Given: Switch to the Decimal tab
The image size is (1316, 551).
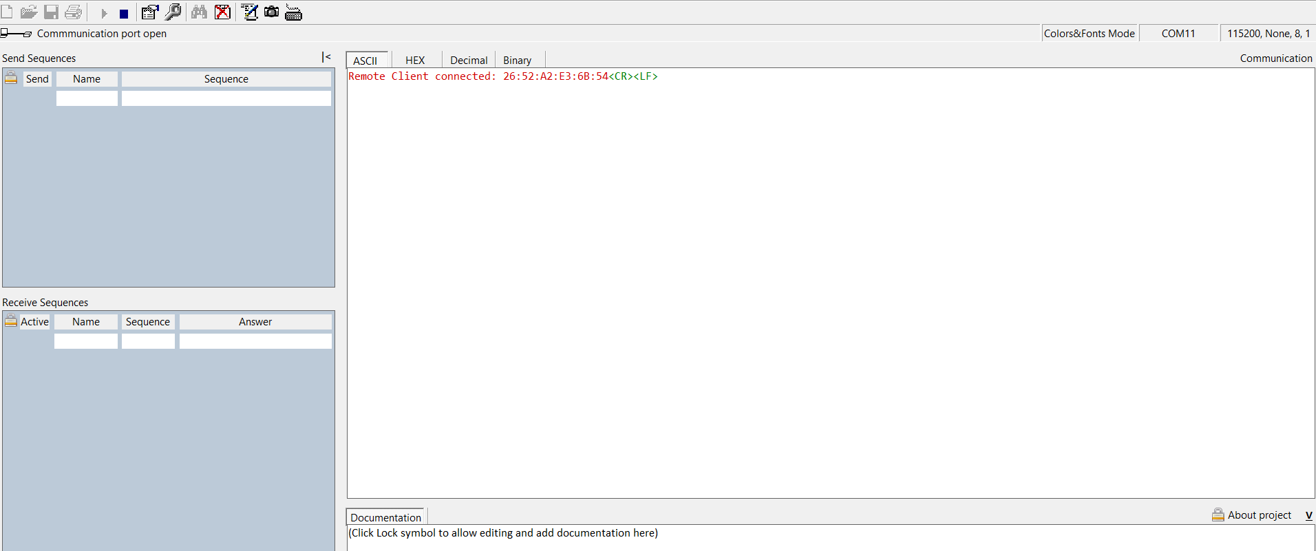Looking at the screenshot, I should pos(468,61).
